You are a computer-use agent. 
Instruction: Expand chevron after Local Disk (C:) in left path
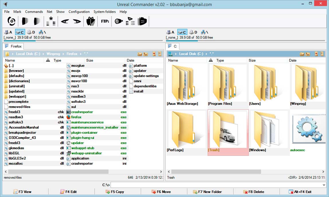(43, 54)
